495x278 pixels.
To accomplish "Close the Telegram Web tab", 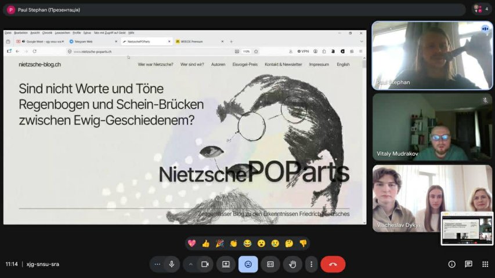I will coord(116,42).
